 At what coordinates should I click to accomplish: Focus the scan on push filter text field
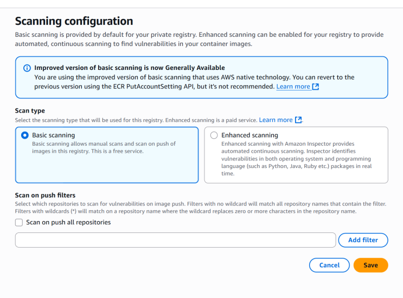click(x=176, y=240)
